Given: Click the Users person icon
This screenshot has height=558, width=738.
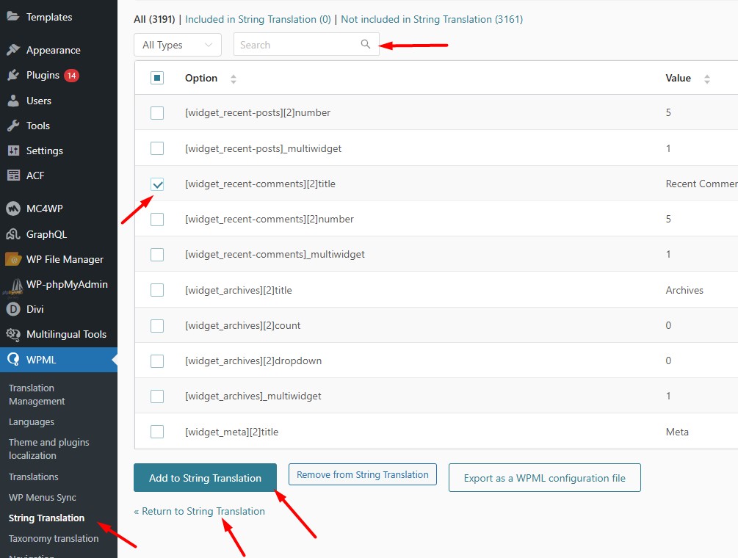Looking at the screenshot, I should pos(13,101).
